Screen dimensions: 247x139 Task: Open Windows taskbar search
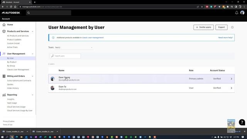[7, 137]
